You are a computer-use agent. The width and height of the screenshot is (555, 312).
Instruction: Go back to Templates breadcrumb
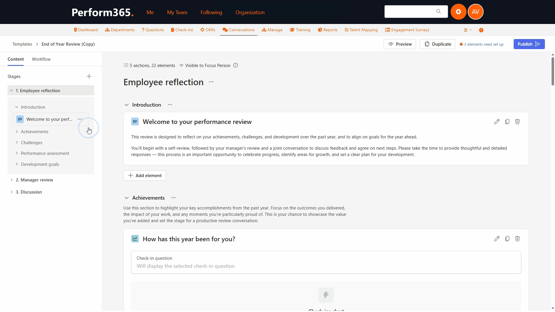(22, 44)
